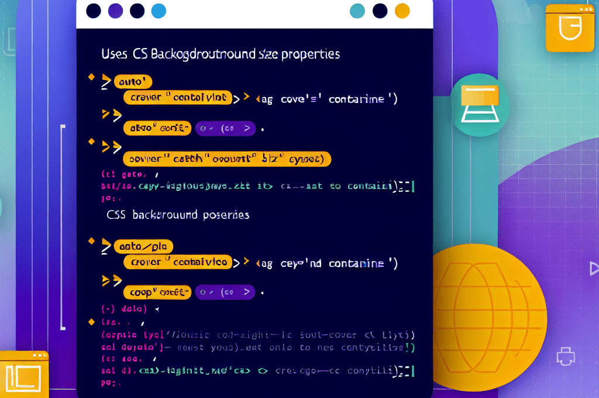Screen dimensions: 599x398
Task: Click the bright blue title bar dot
Action: click(159, 11)
